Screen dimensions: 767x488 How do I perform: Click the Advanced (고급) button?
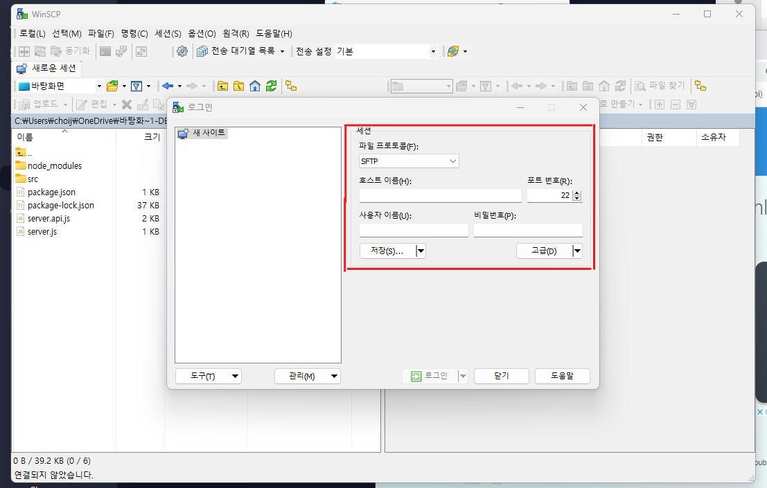click(545, 251)
